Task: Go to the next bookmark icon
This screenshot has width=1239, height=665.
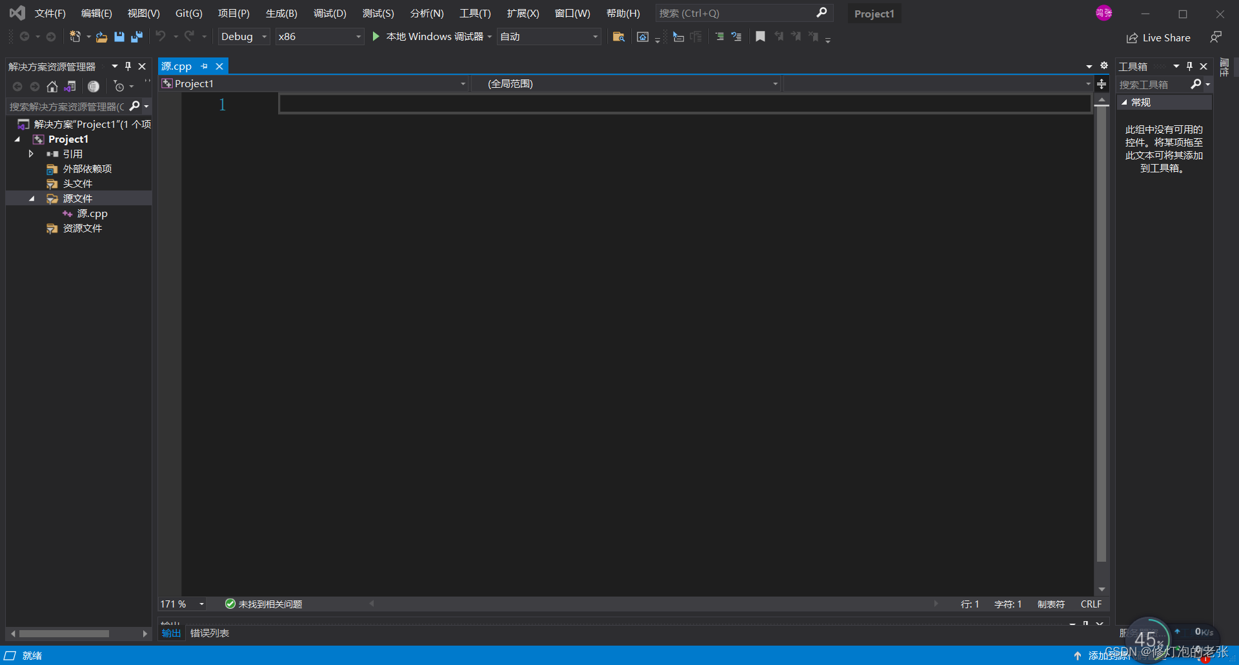Action: [796, 37]
